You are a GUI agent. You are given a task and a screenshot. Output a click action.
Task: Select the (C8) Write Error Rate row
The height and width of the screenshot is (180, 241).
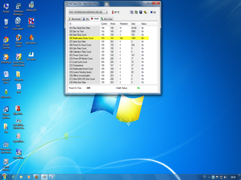tap(109, 82)
